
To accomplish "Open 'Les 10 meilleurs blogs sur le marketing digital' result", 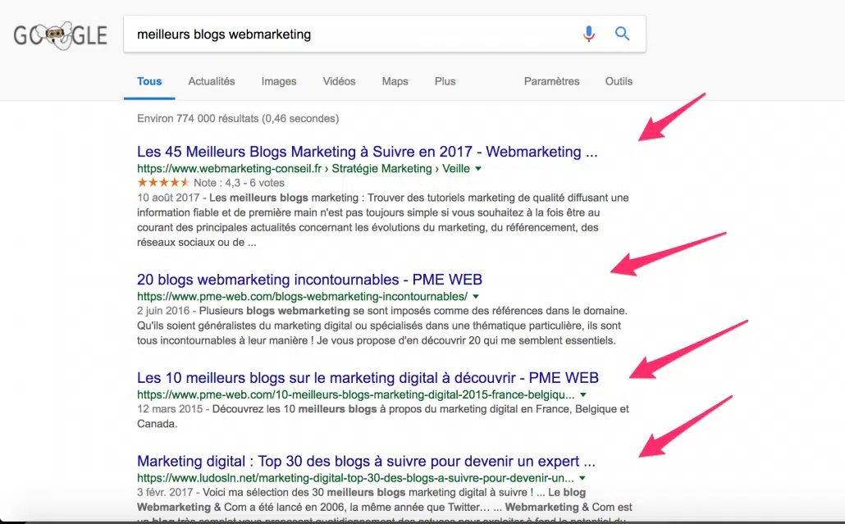I will click(x=368, y=377).
